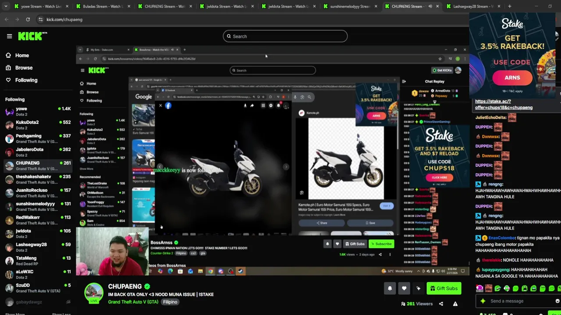Click CHUPAENG's verified badge beside the stream name
The width and height of the screenshot is (561, 315).
[x=147, y=287]
